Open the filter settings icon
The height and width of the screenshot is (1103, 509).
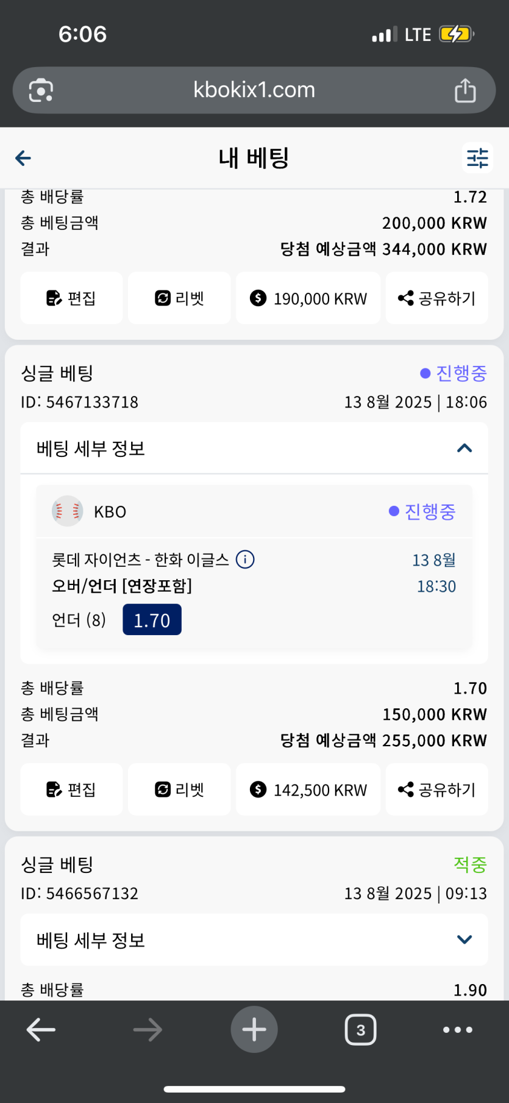point(477,158)
